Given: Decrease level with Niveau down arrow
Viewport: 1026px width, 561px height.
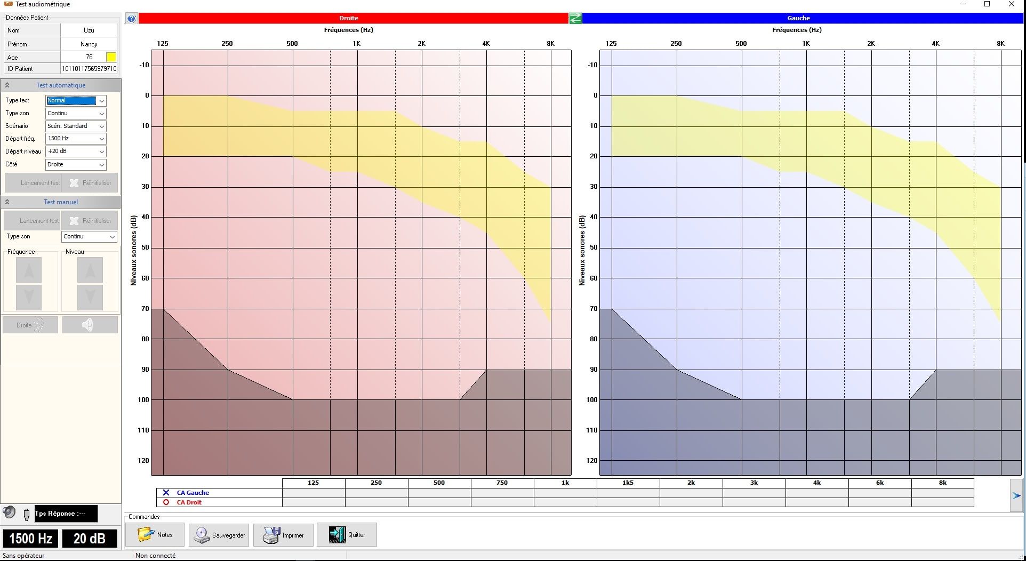Looking at the screenshot, I should (x=90, y=297).
